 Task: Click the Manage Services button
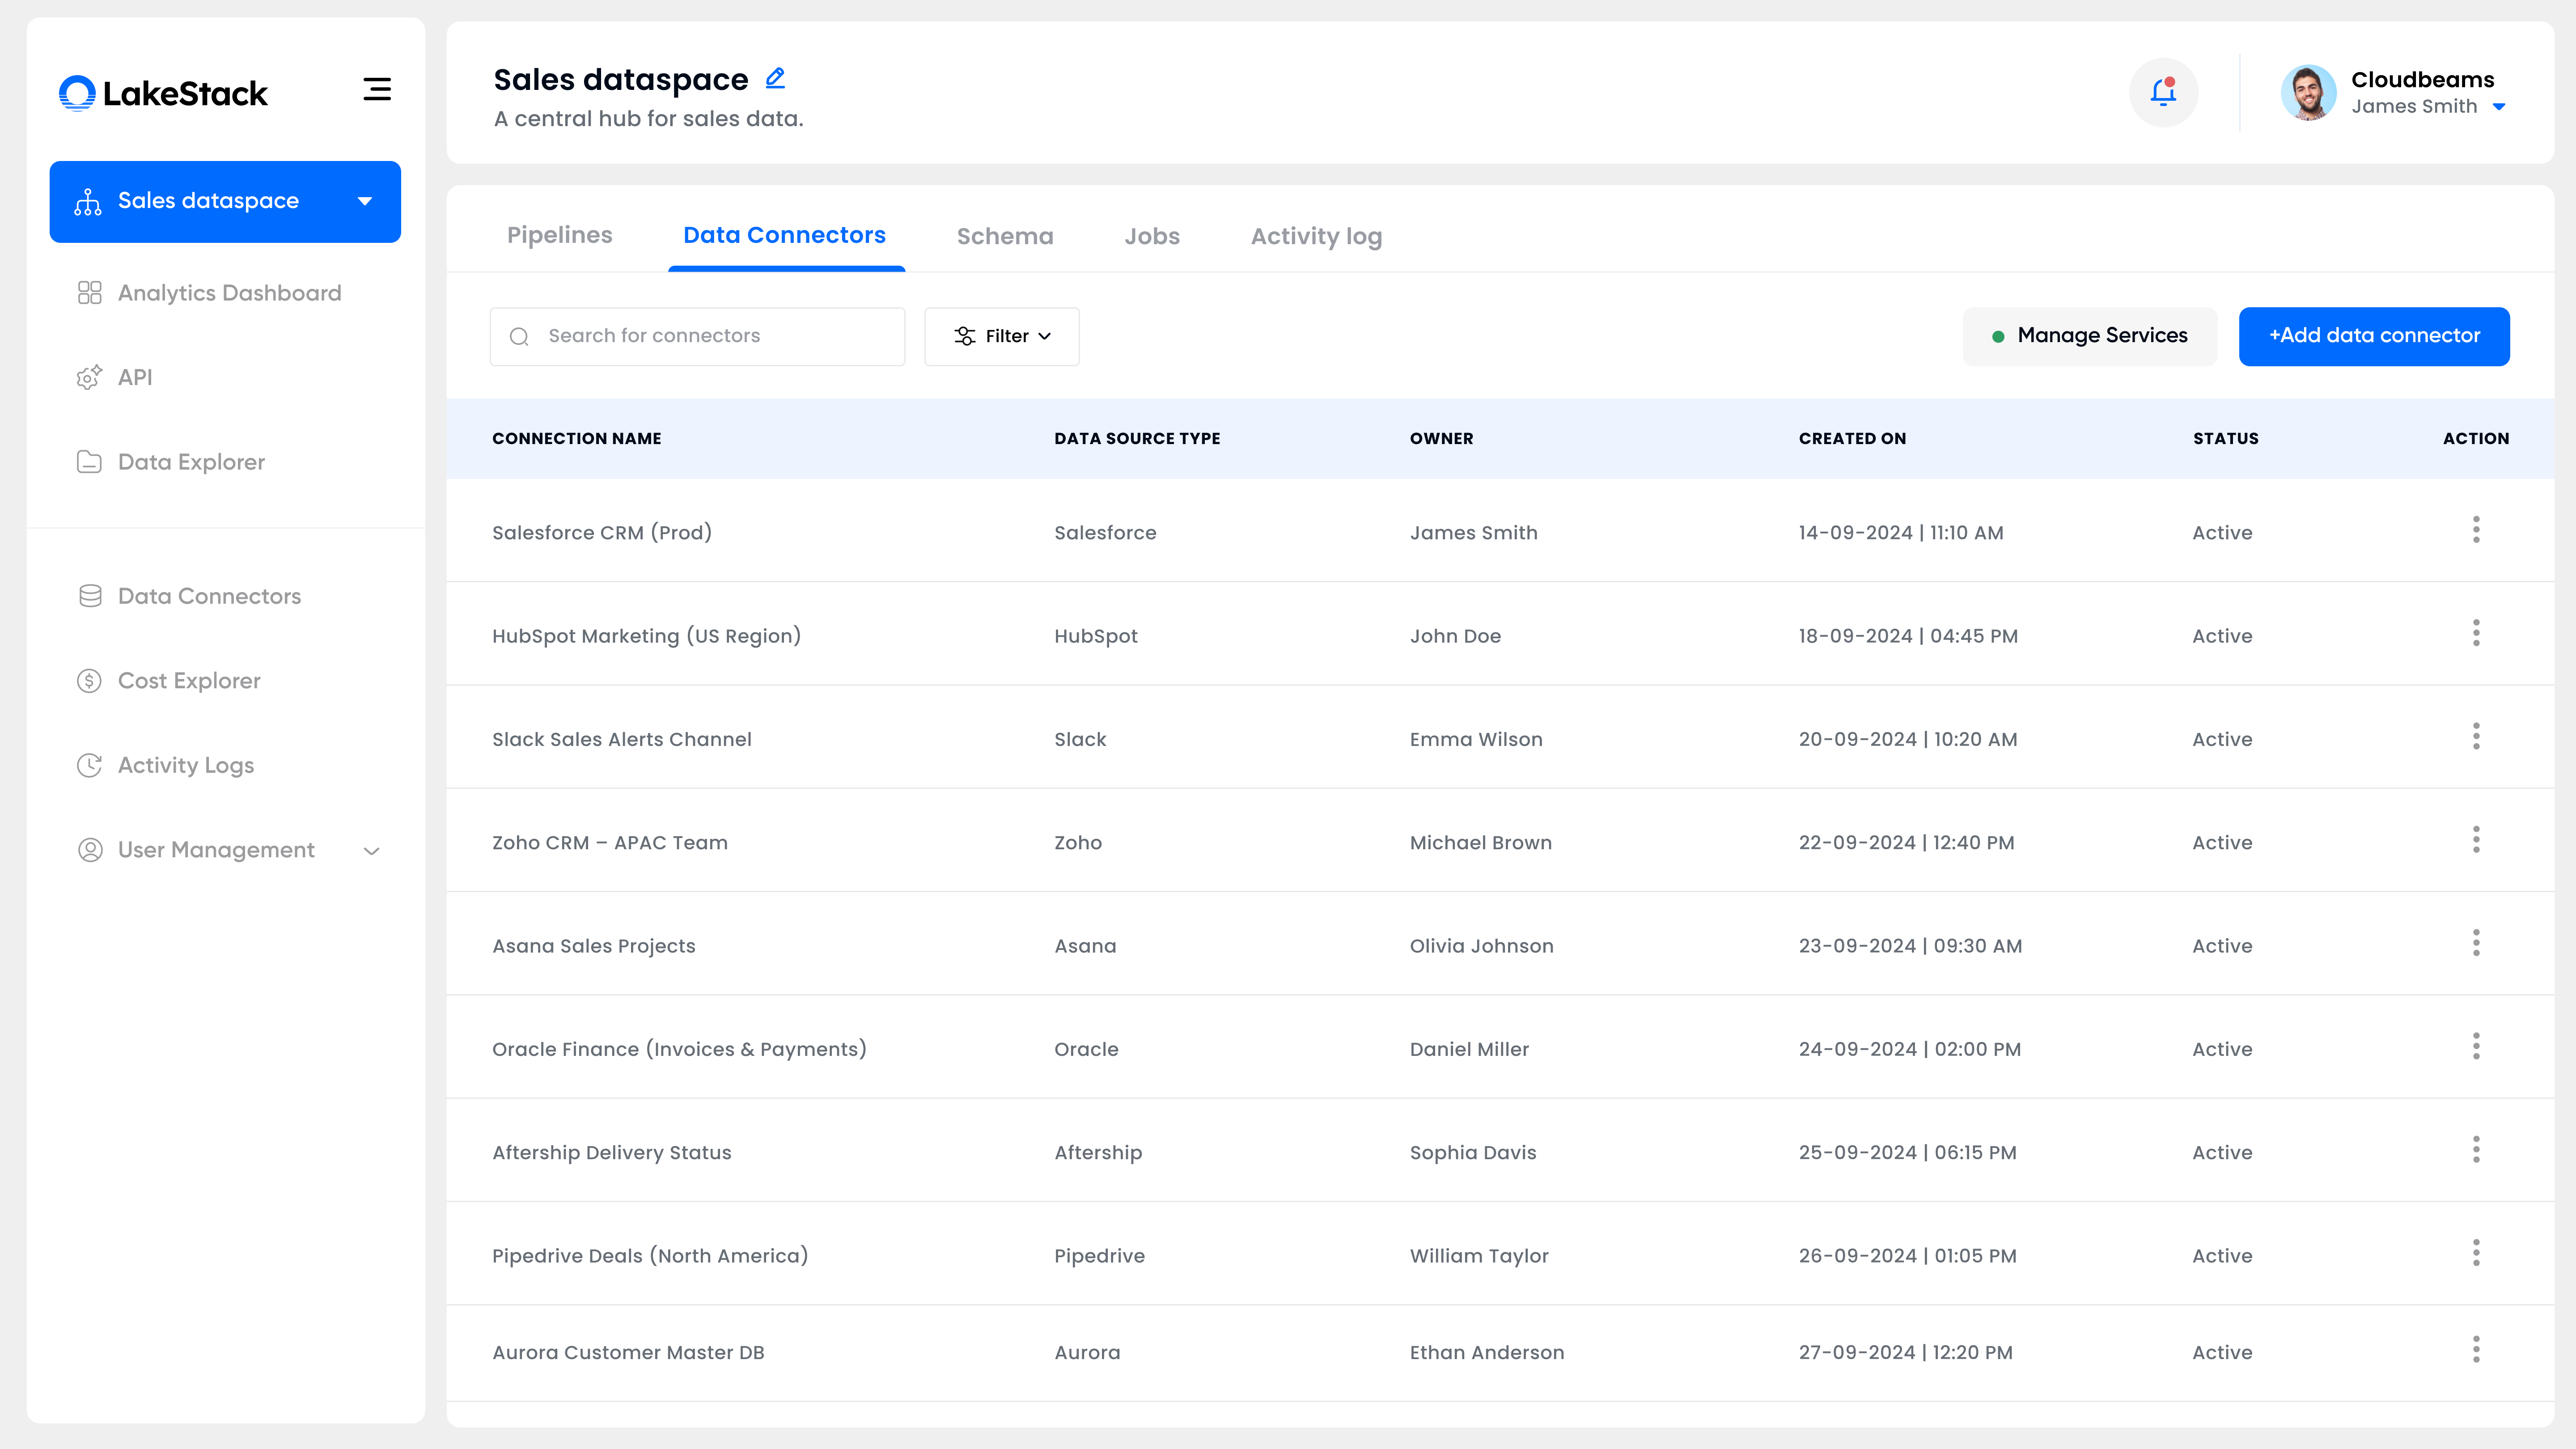[2089, 336]
